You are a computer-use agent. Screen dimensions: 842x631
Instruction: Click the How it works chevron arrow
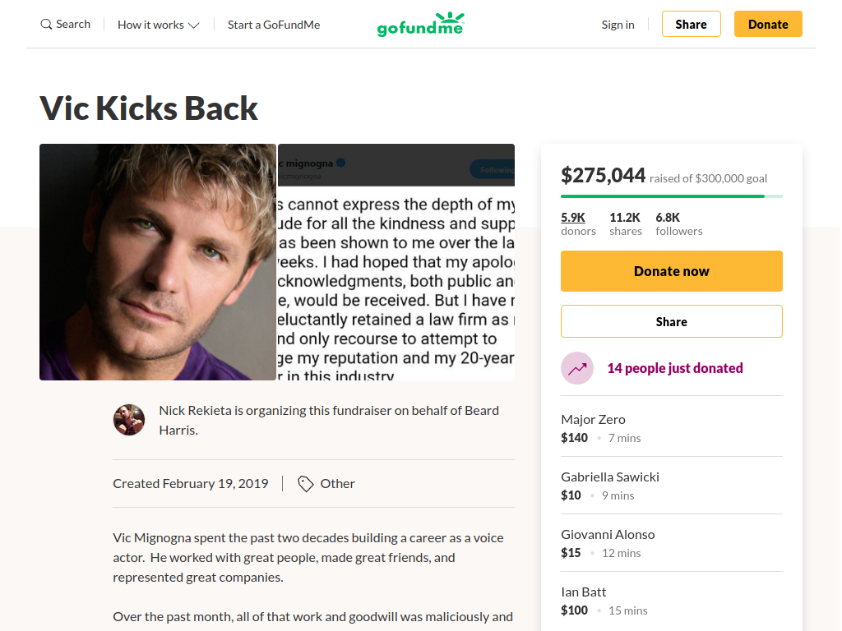(x=194, y=25)
